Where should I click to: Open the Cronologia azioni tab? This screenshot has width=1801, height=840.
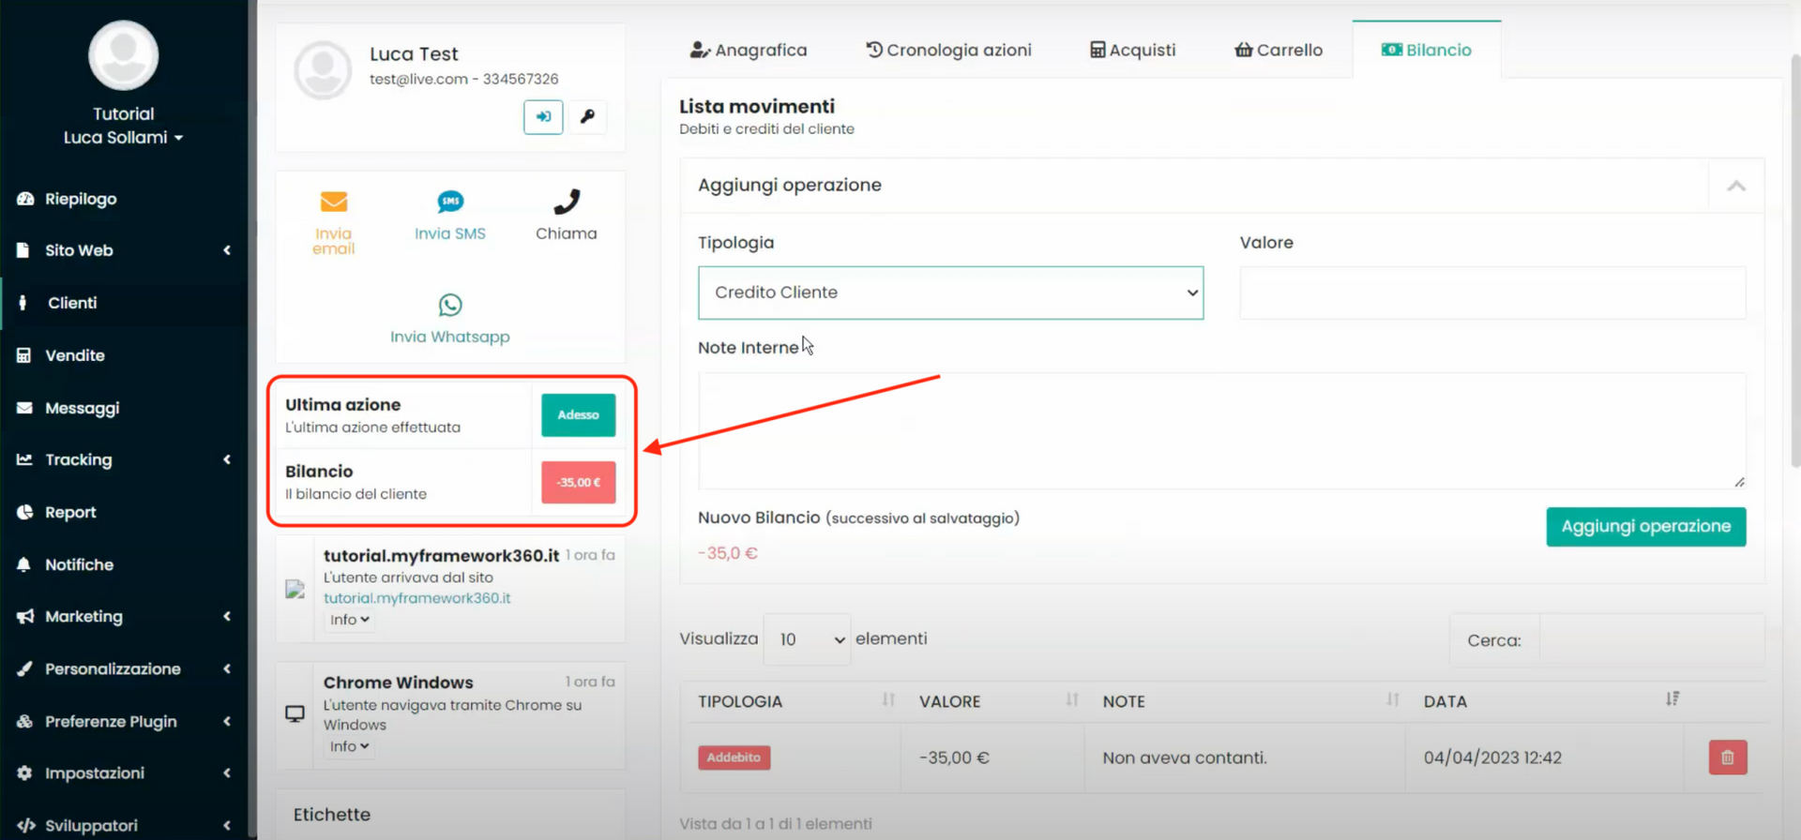pyautogui.click(x=948, y=51)
